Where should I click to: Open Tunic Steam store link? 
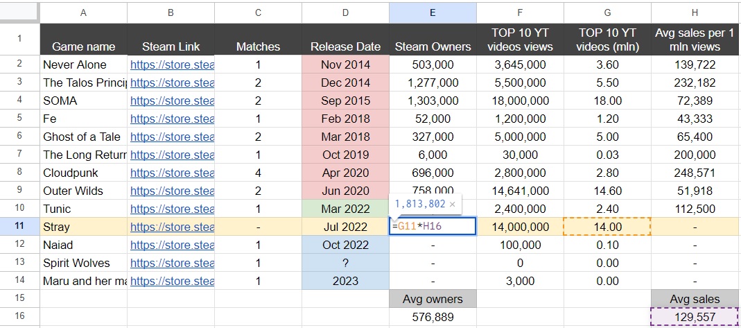(x=172, y=209)
